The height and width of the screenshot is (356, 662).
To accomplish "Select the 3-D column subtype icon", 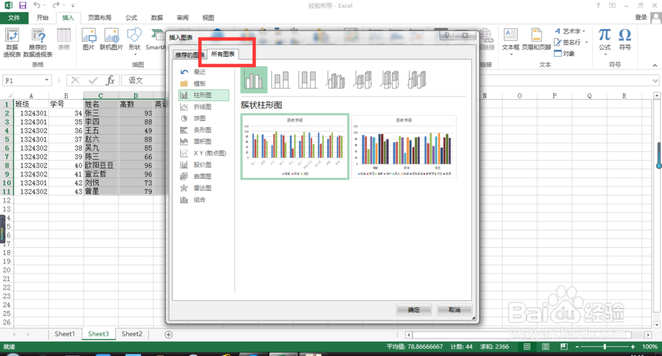I will click(416, 80).
